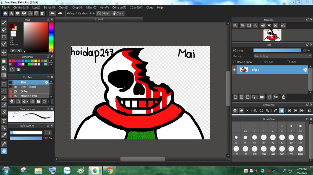Activate hand tool in Reference panel
The image size is (313, 175).
click(282, 110)
